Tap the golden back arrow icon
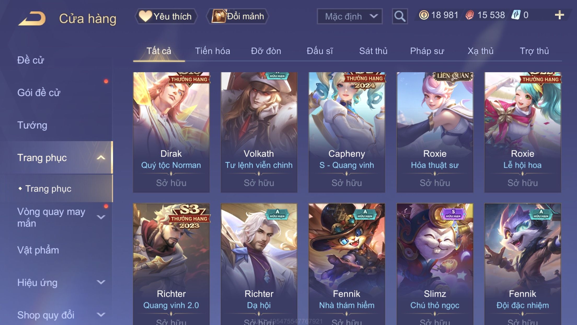The image size is (577, 325). [32, 18]
